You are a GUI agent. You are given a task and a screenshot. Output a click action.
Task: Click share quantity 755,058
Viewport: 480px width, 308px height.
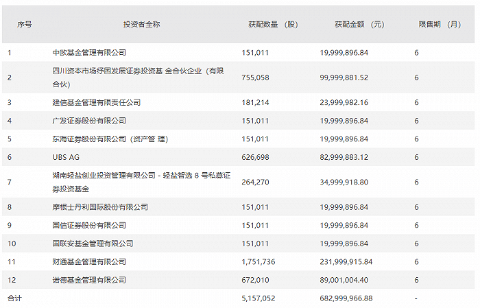255,78
